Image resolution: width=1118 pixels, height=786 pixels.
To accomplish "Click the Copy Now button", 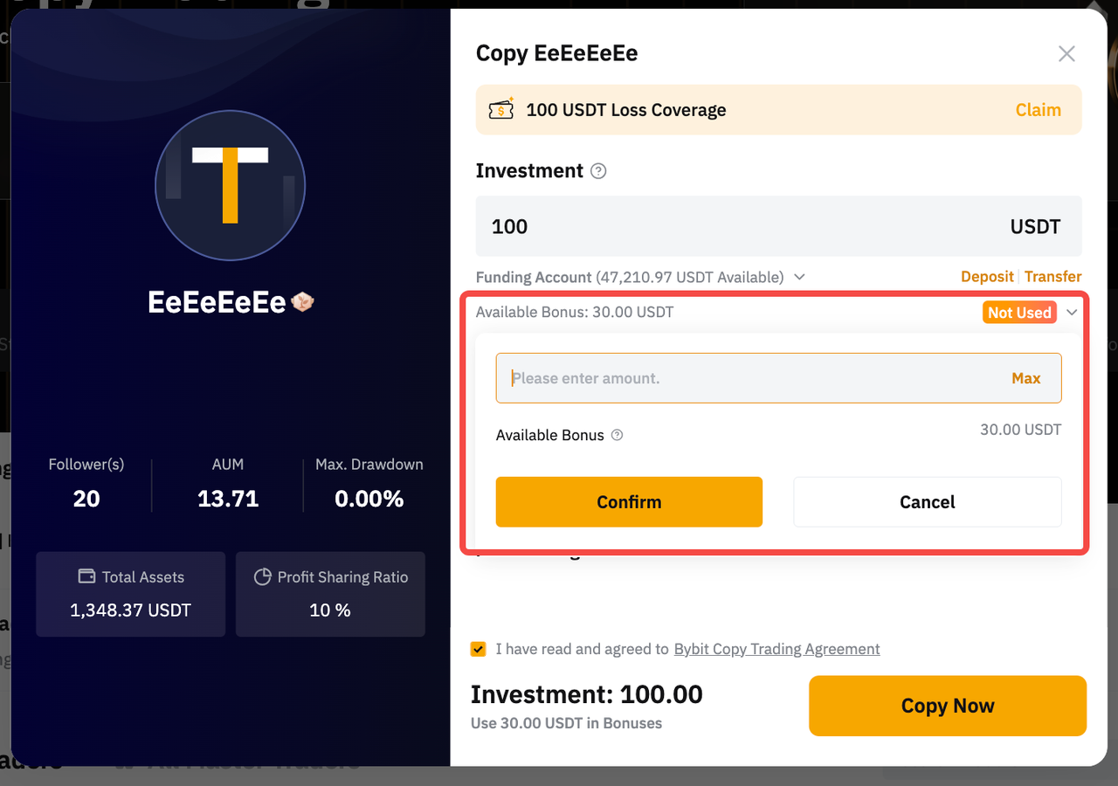I will click(947, 706).
